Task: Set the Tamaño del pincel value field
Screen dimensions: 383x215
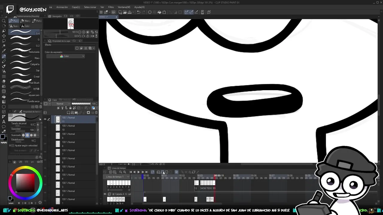Action: click(x=32, y=125)
